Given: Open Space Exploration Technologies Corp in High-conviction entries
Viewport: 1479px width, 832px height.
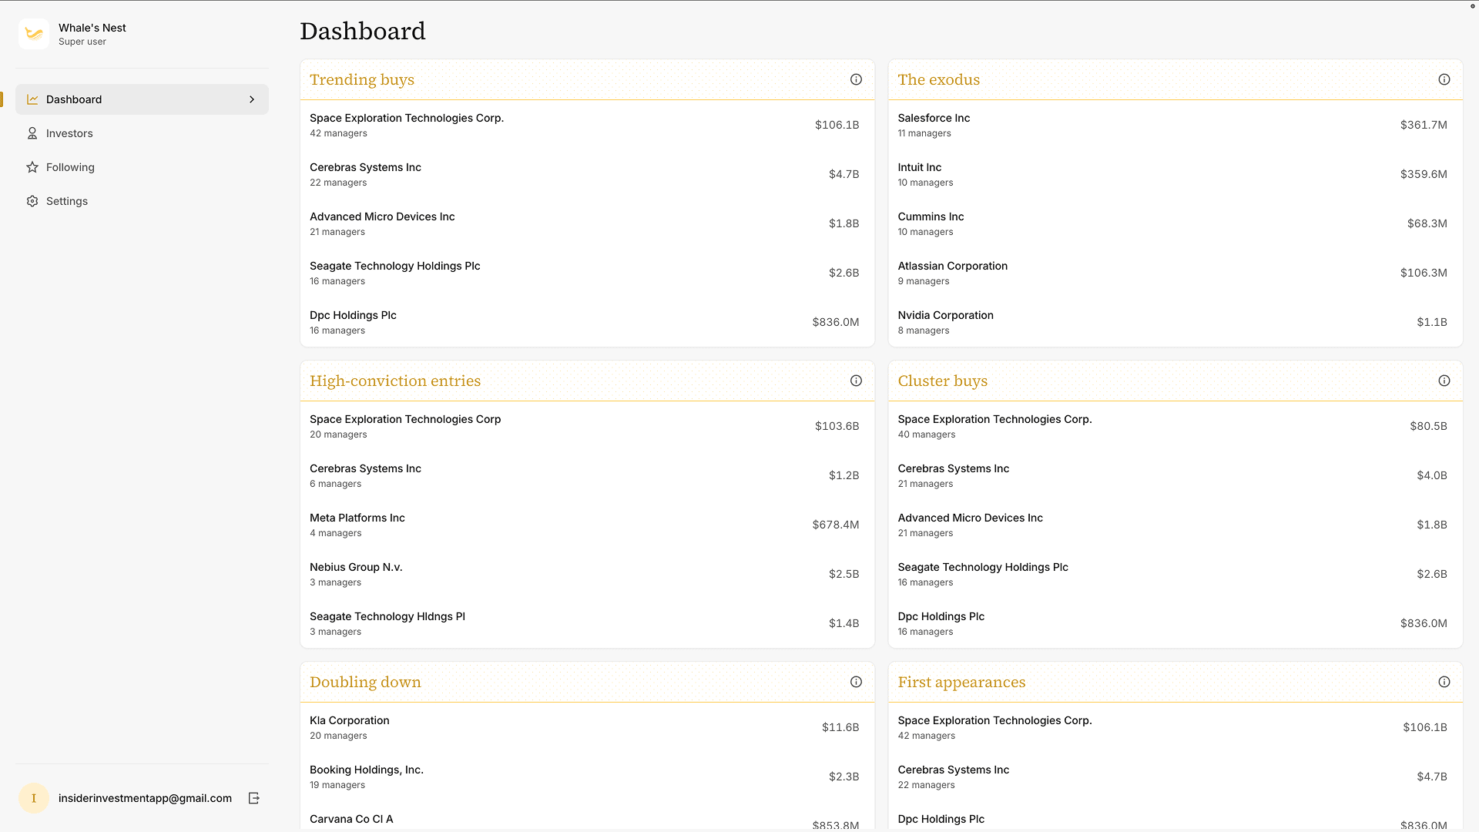Looking at the screenshot, I should click(x=587, y=426).
